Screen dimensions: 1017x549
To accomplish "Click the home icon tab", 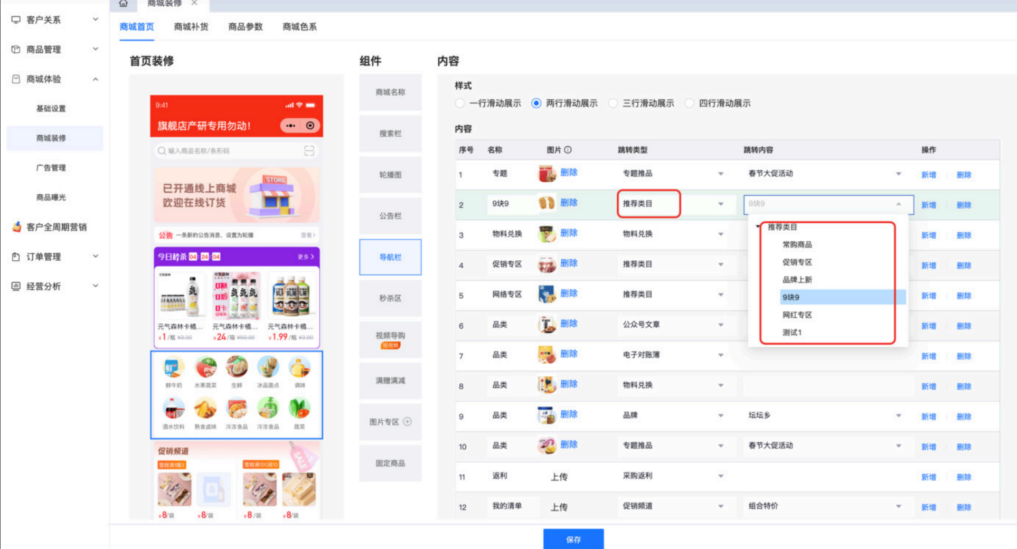I will pyautogui.click(x=123, y=4).
